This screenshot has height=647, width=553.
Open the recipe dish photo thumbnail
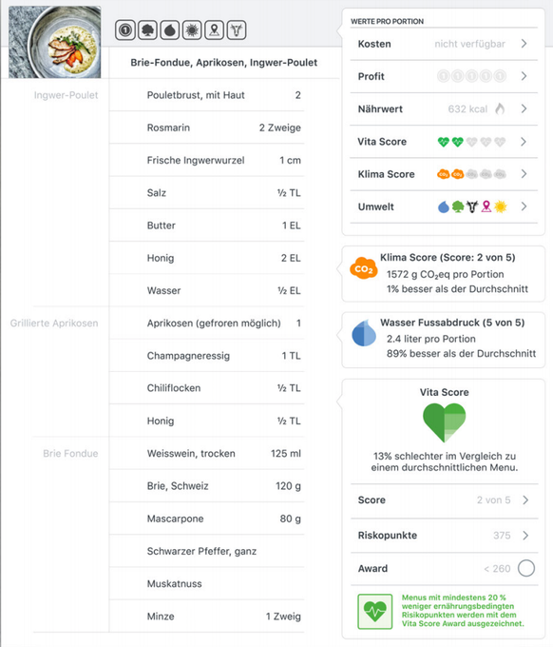click(x=55, y=42)
